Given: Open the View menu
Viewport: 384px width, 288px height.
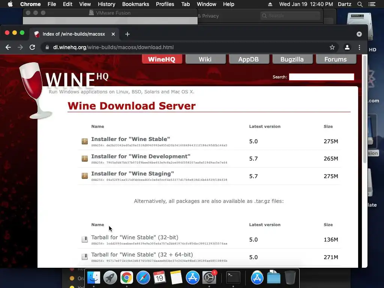Looking at the screenshot, I should click(x=85, y=4).
